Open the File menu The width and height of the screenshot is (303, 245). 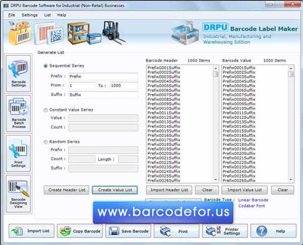[12, 15]
